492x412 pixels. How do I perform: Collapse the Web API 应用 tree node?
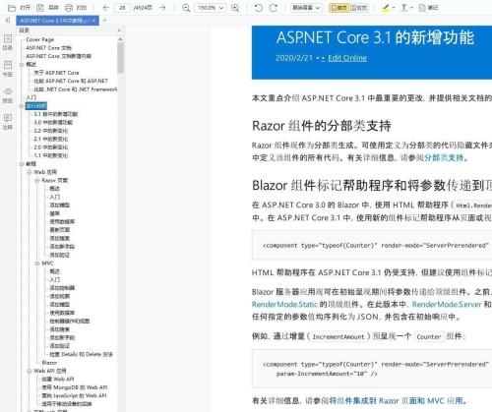30,371
